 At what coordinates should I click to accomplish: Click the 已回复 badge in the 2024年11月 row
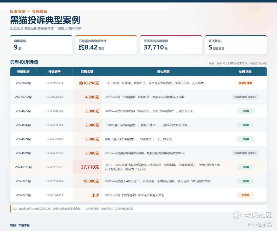click(x=245, y=167)
